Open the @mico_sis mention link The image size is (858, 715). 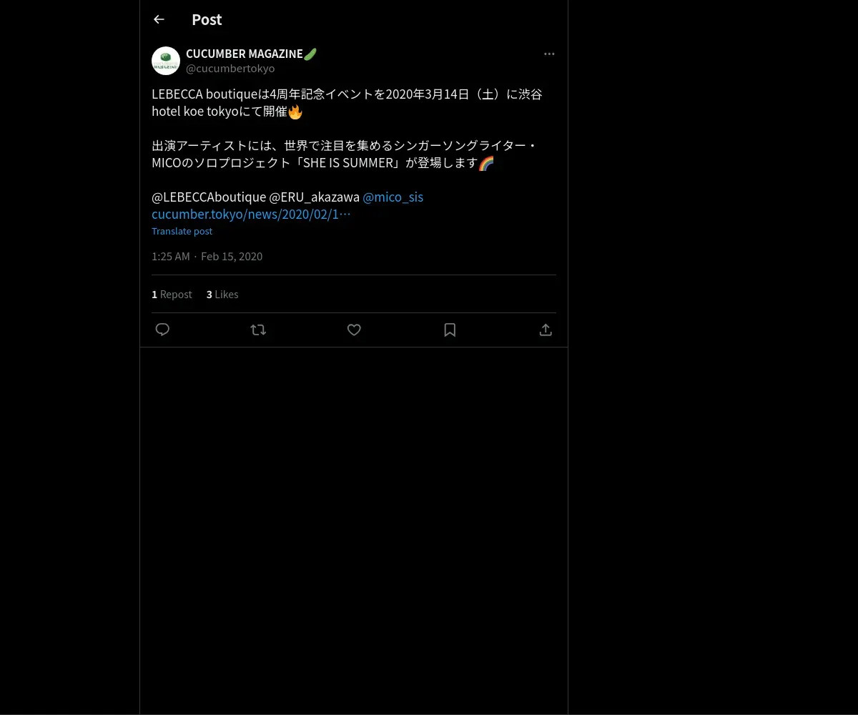click(393, 197)
